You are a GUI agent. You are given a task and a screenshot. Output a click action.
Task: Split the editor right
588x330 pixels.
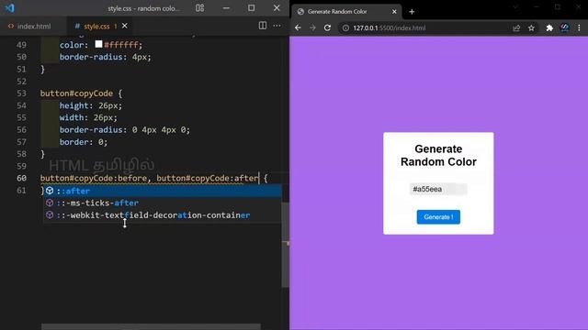[263, 26]
